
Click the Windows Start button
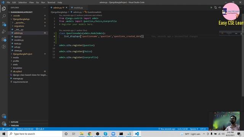4,134
